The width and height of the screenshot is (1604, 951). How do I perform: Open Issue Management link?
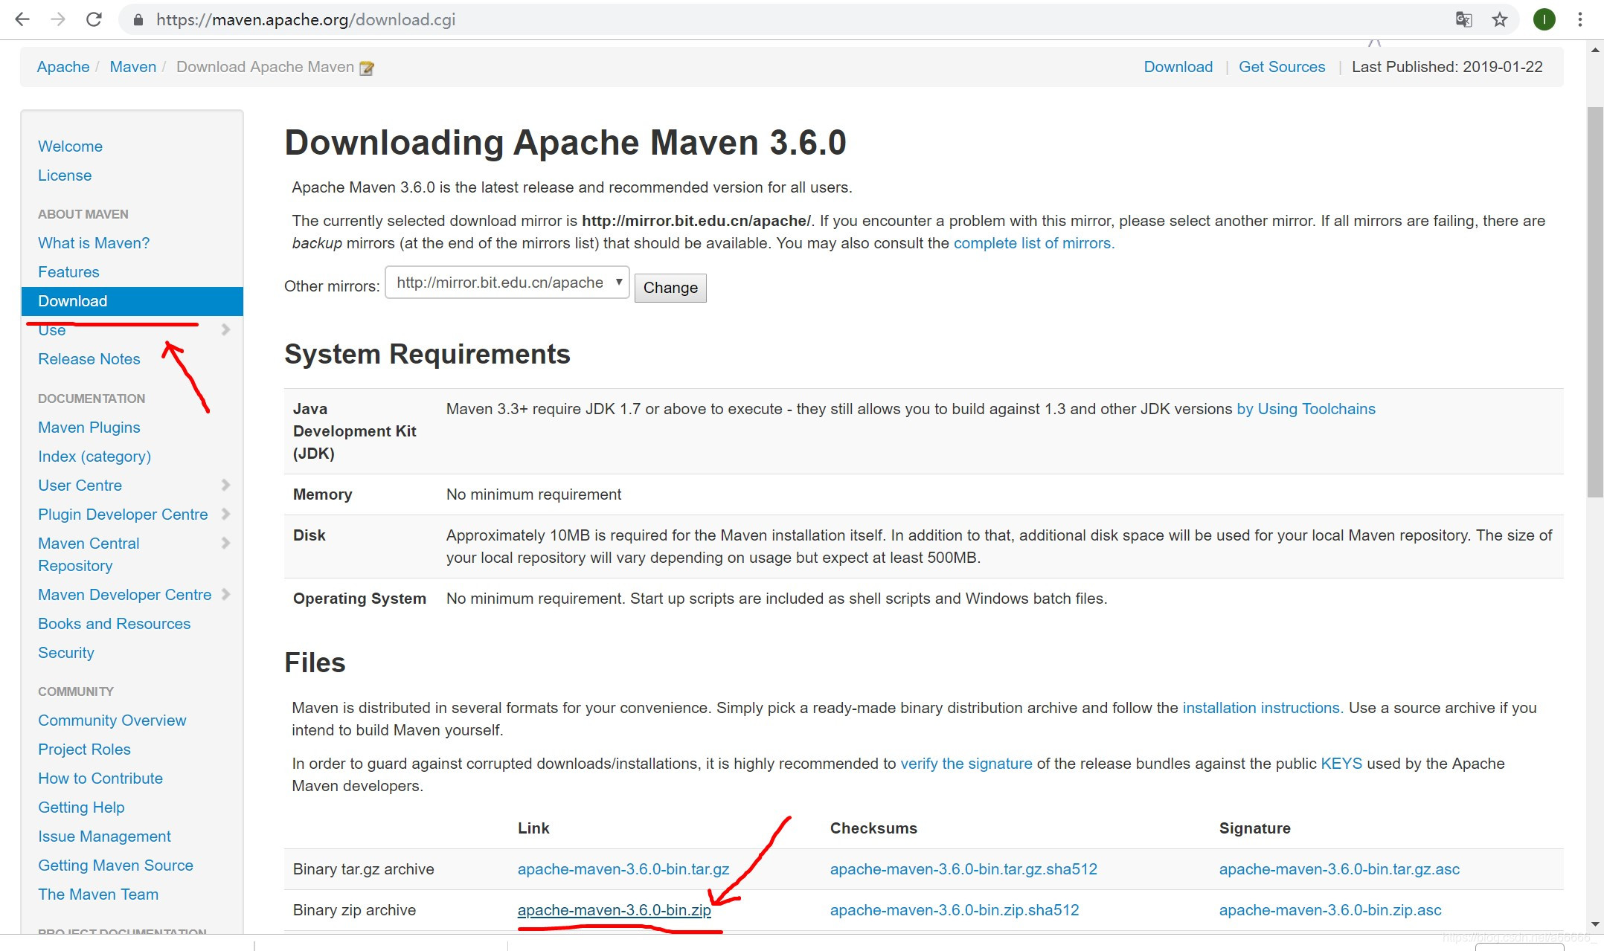pyautogui.click(x=104, y=836)
